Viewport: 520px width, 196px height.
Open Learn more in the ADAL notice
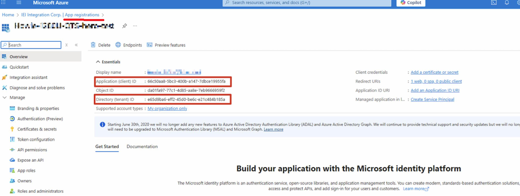273,129
